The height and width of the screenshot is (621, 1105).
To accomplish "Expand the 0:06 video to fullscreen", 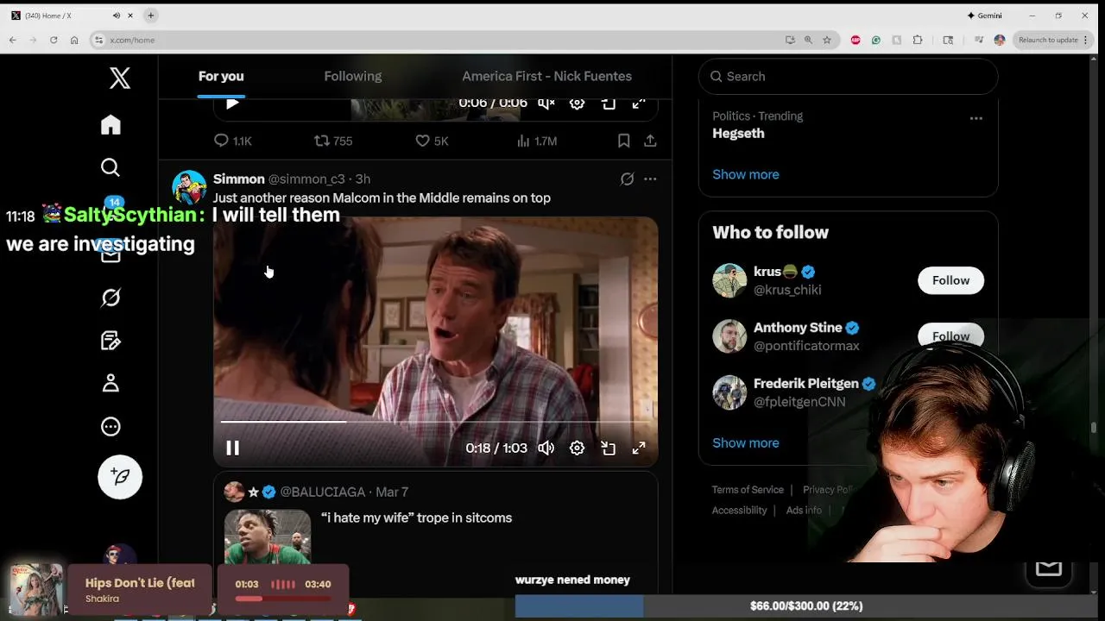I will tap(639, 103).
